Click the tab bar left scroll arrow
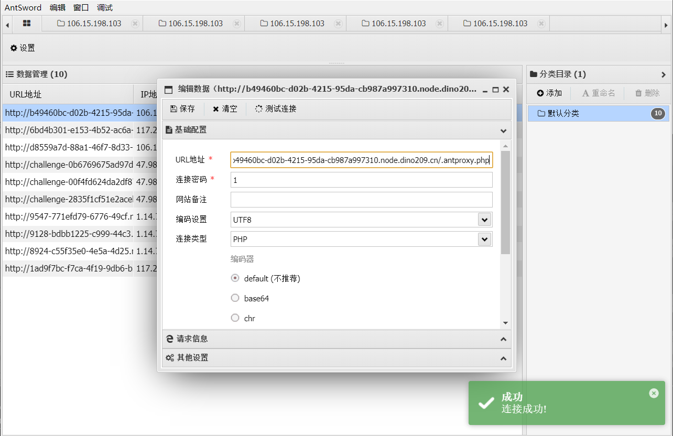This screenshot has width=673, height=436. (x=7, y=24)
